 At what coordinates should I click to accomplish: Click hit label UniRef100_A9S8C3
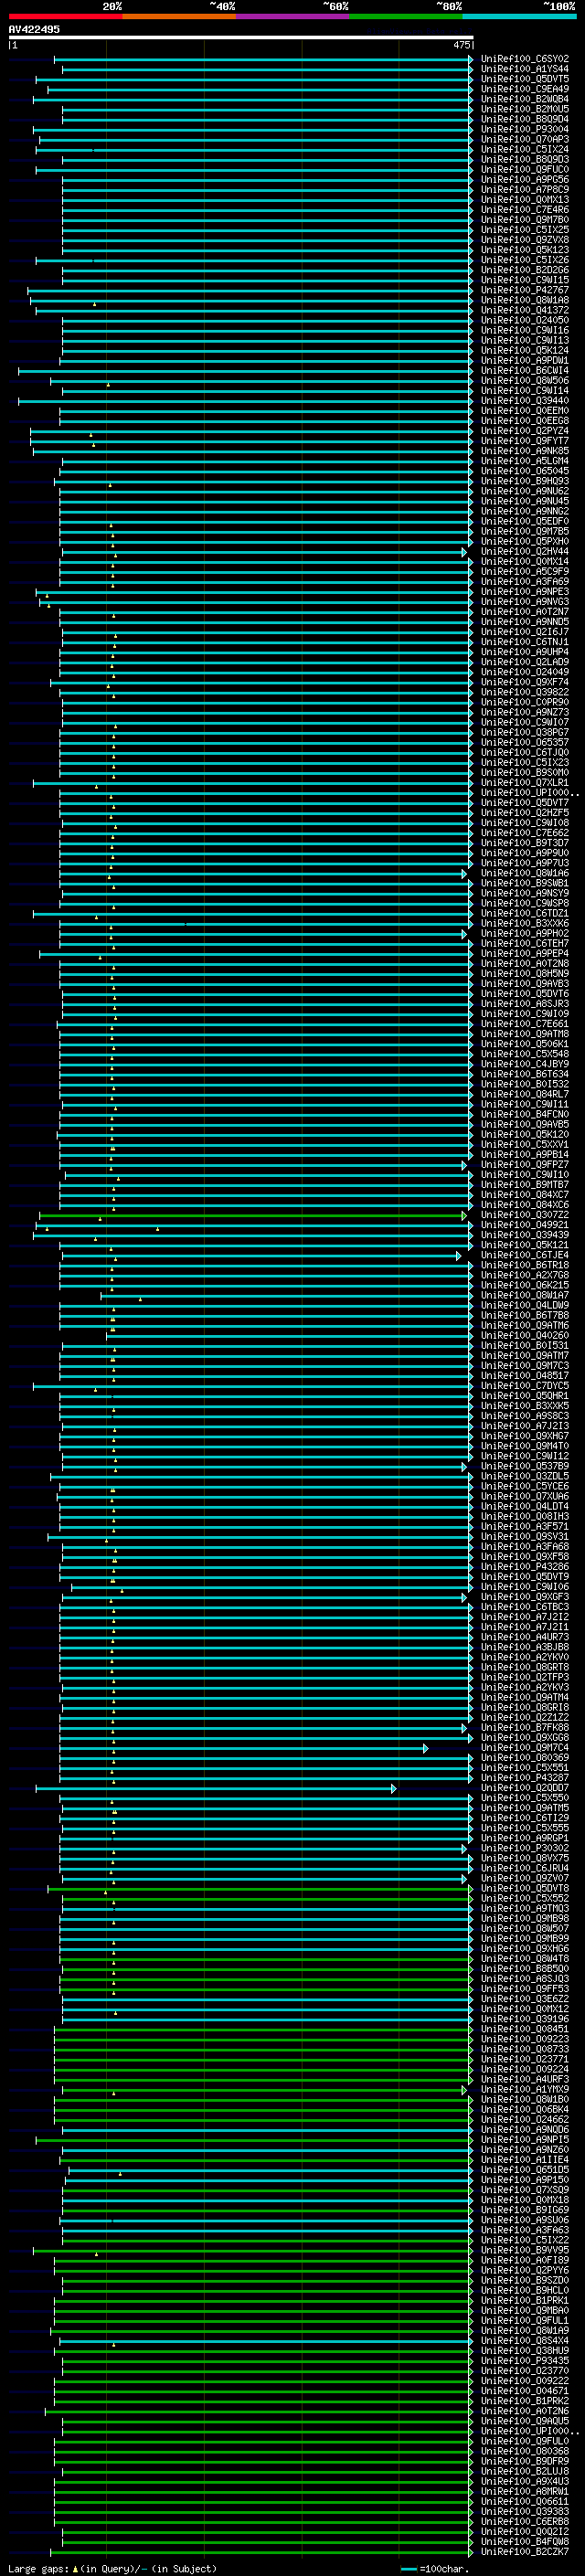525,1416
